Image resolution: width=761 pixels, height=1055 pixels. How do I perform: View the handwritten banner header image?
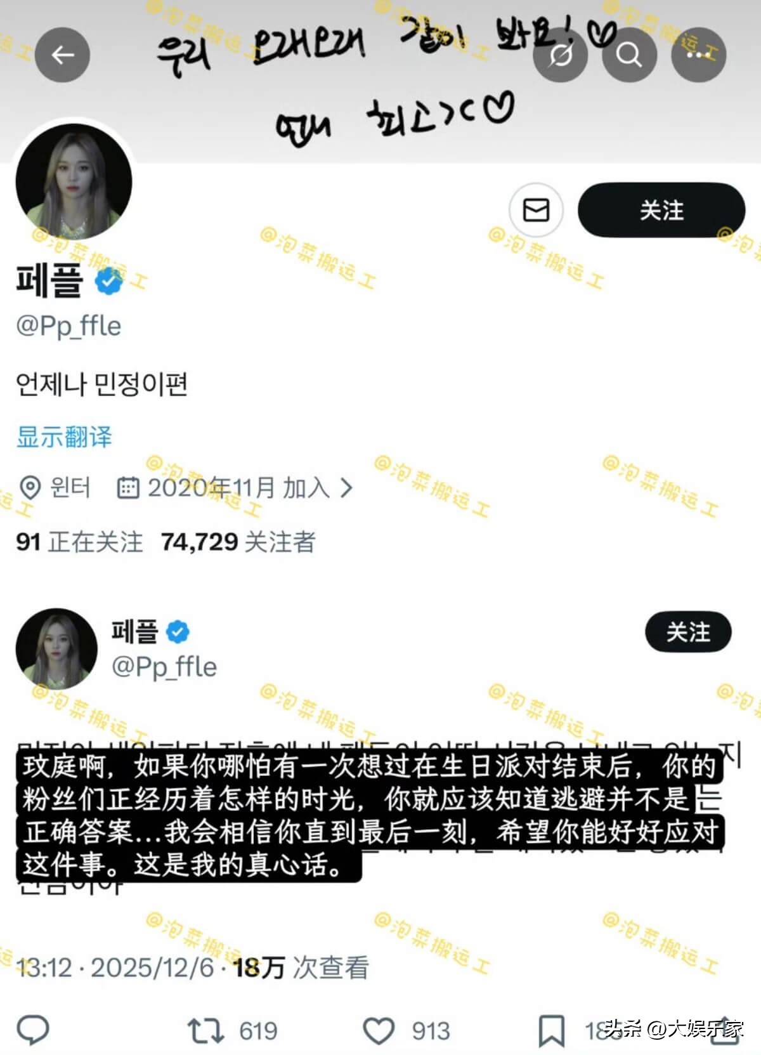click(x=380, y=81)
